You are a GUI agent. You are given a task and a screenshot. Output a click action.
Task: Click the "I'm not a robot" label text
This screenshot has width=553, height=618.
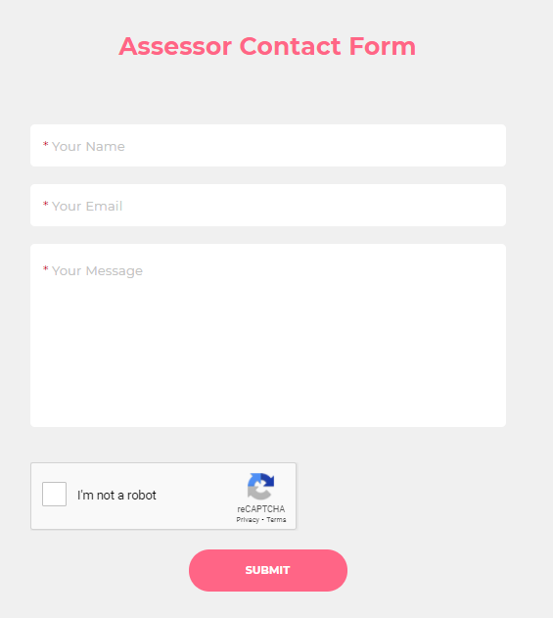click(x=116, y=495)
